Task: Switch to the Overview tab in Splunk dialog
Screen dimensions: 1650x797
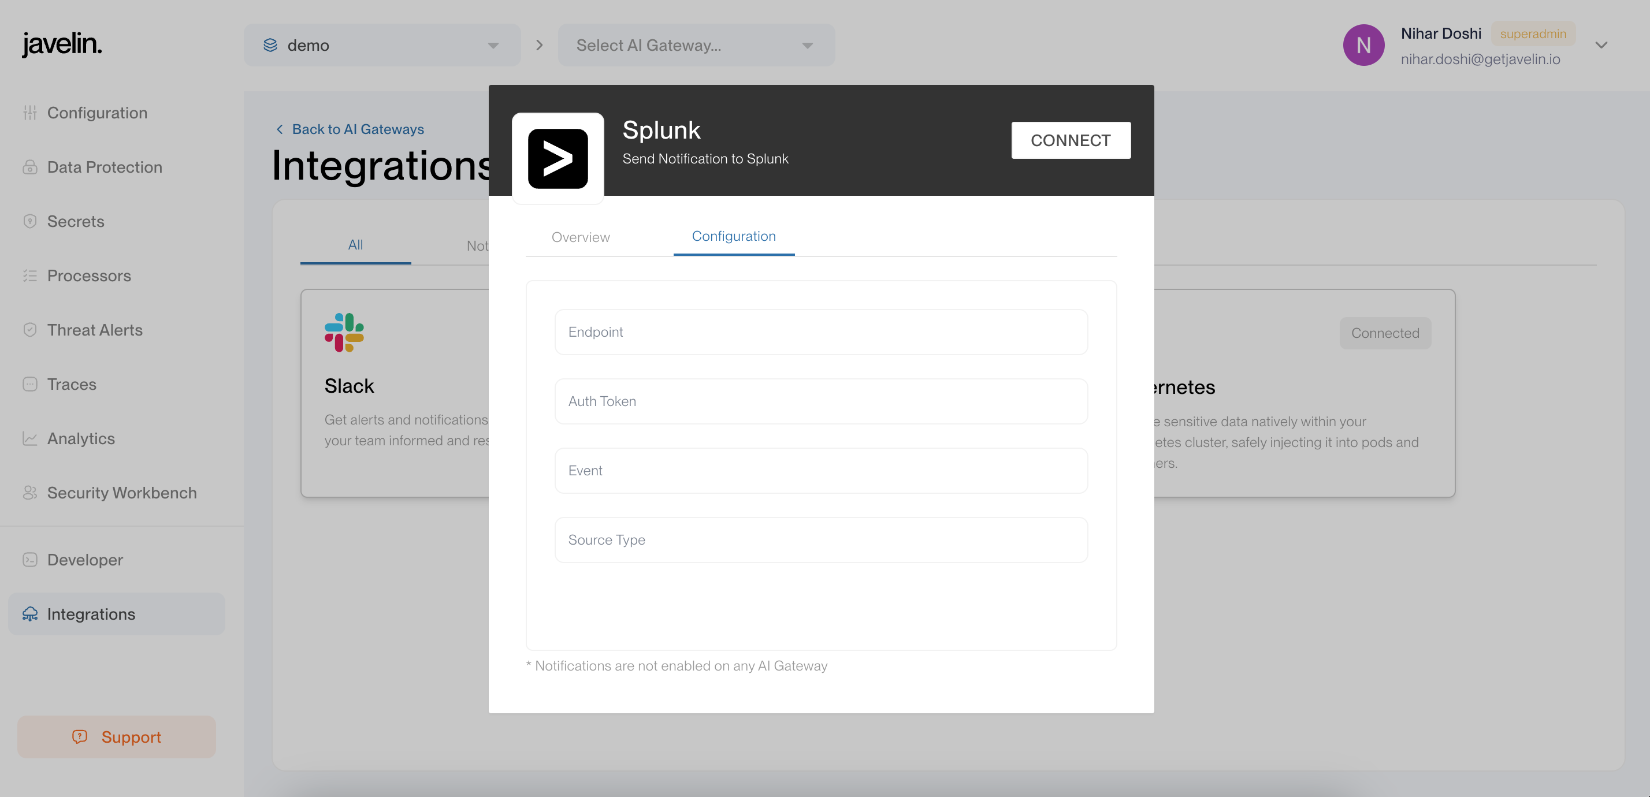Action: point(580,237)
